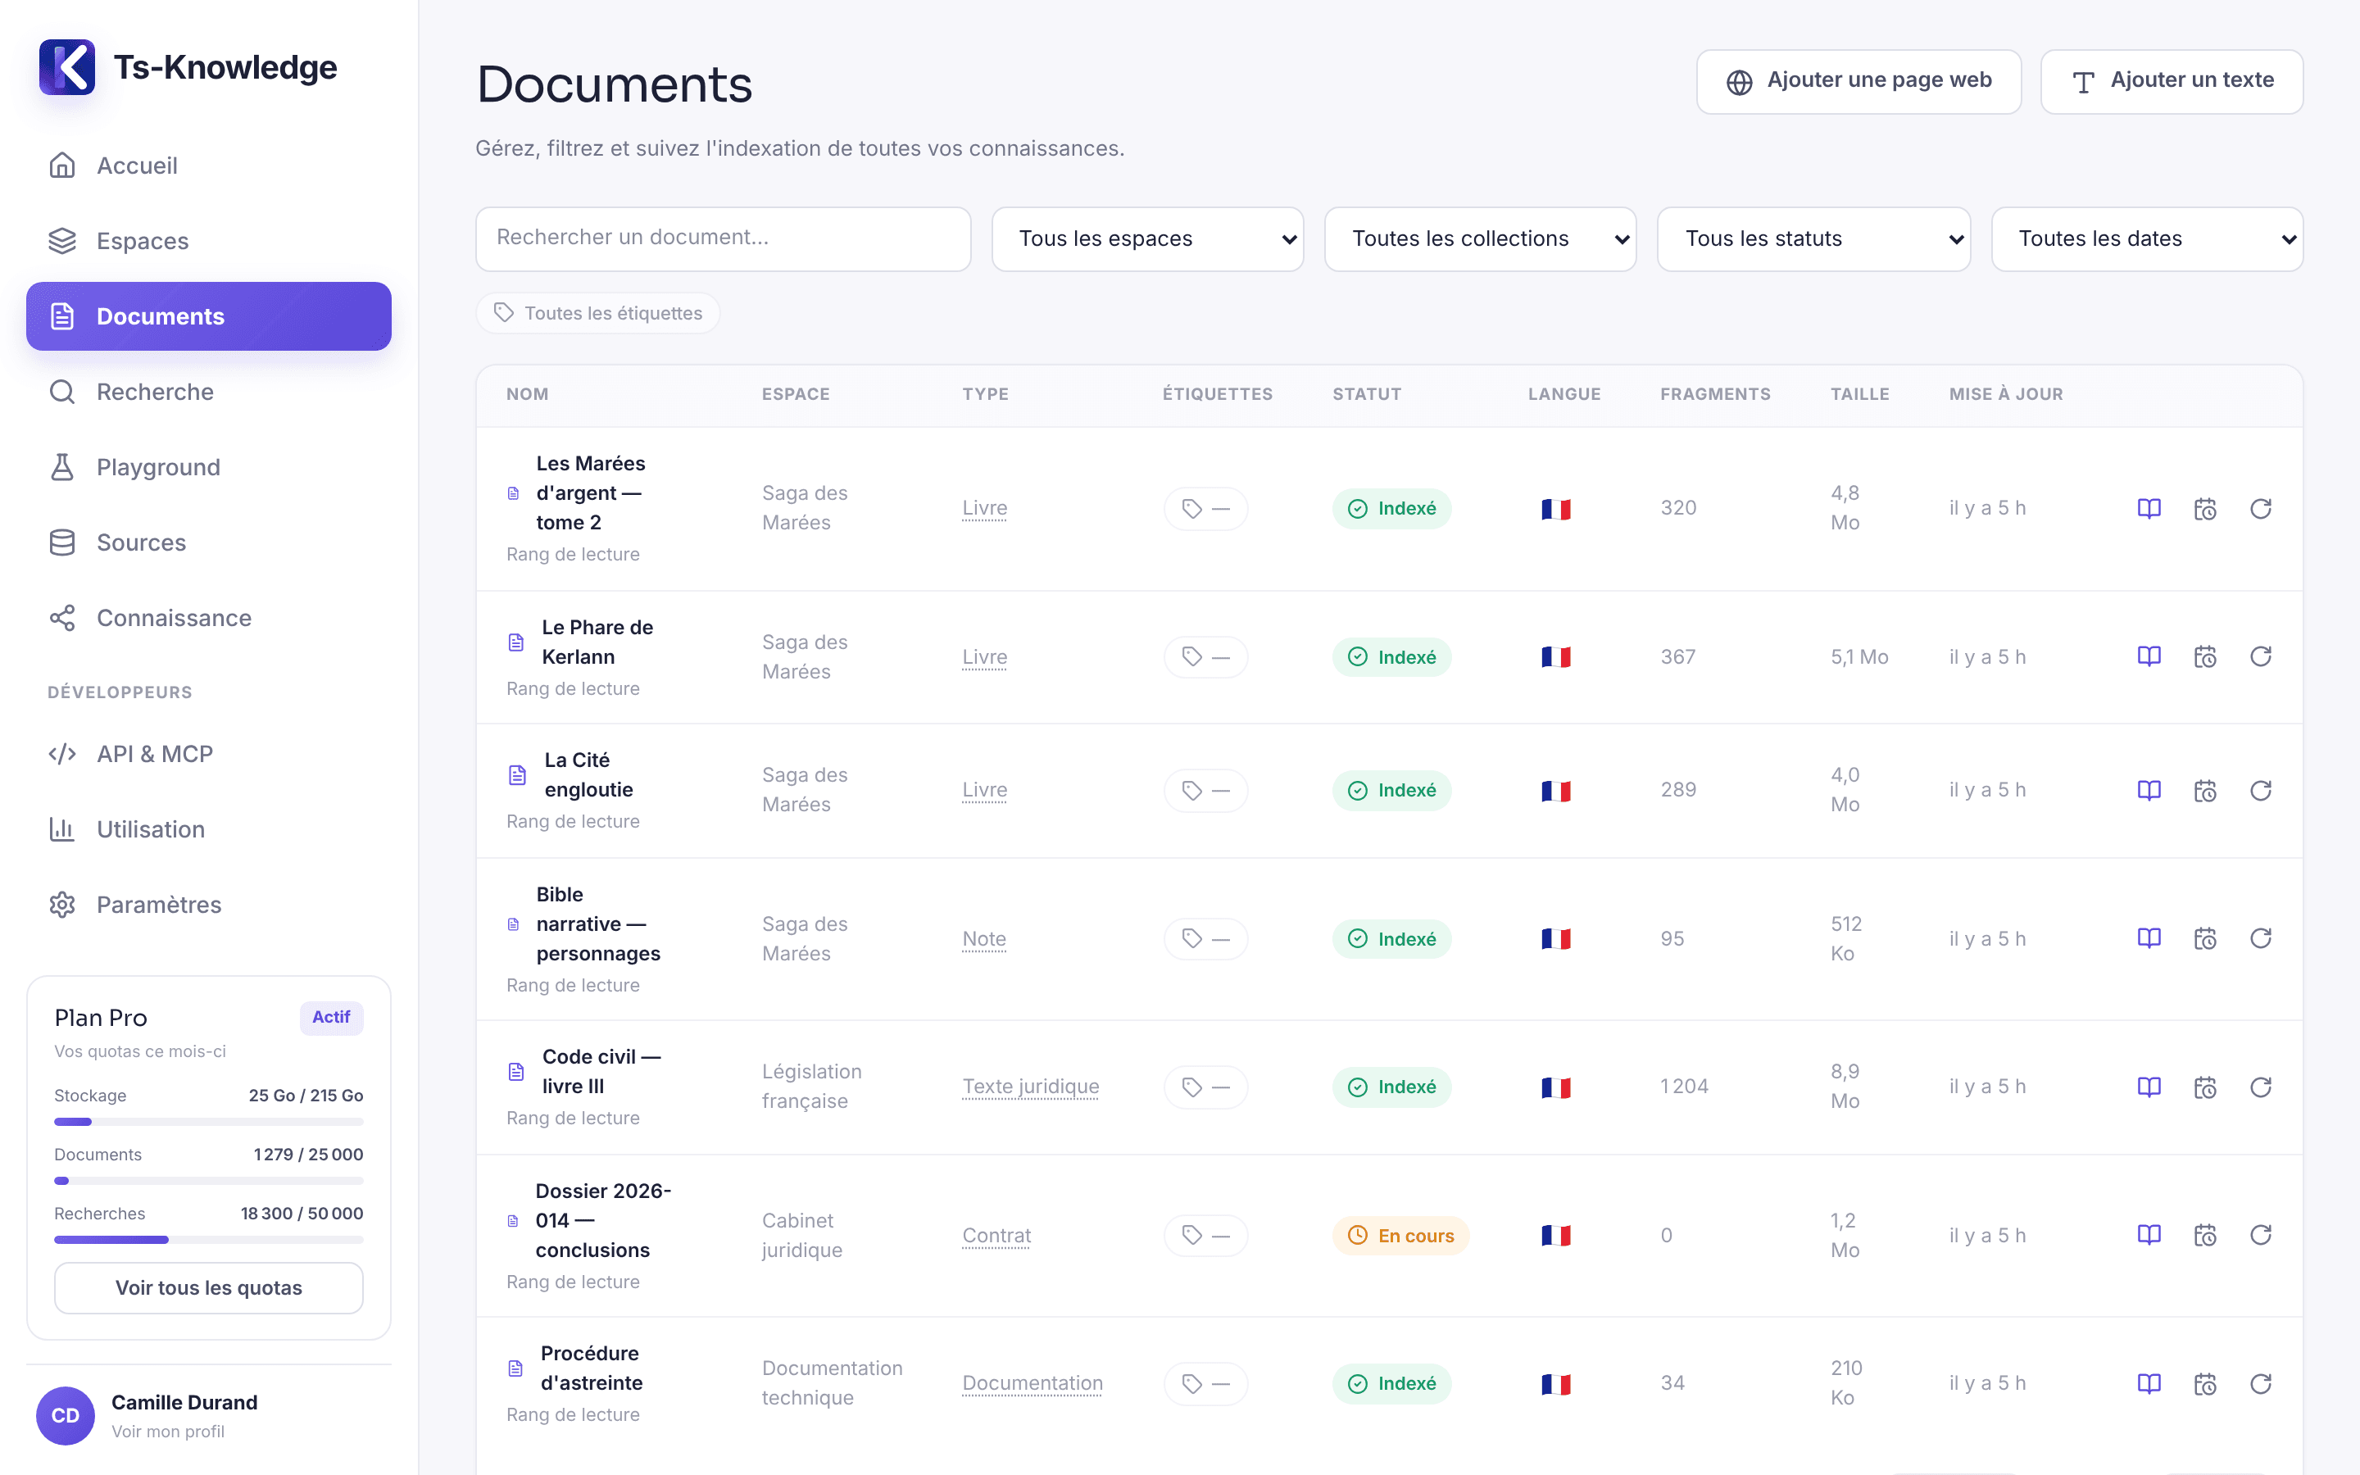Navigate to Connaissance

(x=209, y=618)
